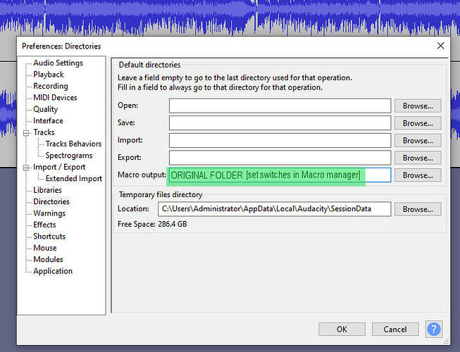Open the Playback preferences page

49,75
